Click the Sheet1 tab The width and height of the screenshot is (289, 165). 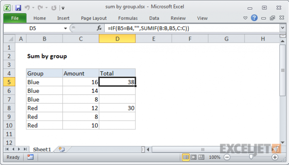click(x=42, y=149)
